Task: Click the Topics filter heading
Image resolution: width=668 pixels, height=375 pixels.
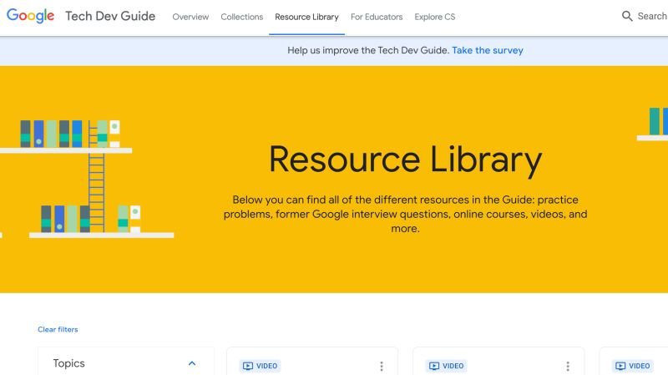Action: 69,363
